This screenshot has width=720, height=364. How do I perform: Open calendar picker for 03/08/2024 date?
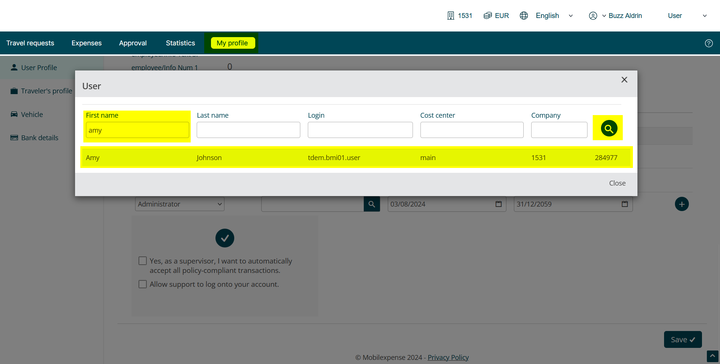coord(498,204)
